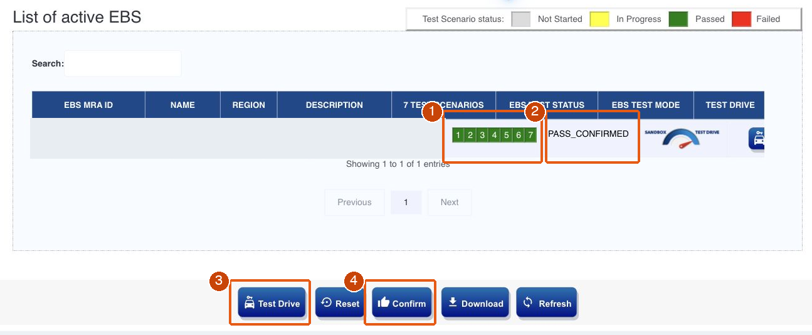Go to Previous page

pyautogui.click(x=354, y=202)
